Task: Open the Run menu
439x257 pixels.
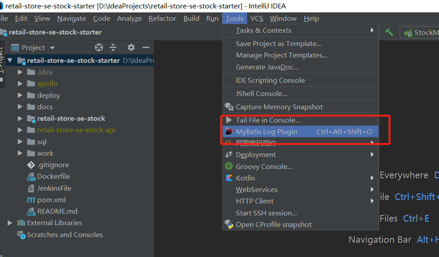Action: click(212, 19)
